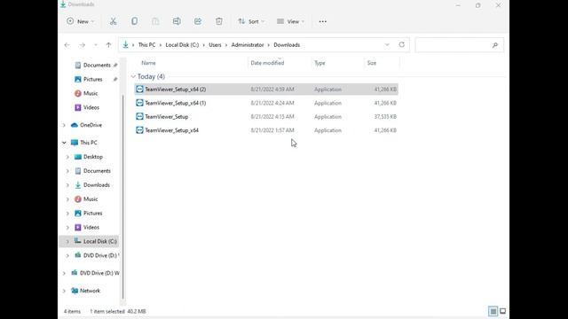This screenshot has height=319, width=568.
Task: Refresh the Downloads folder
Action: [x=402, y=44]
